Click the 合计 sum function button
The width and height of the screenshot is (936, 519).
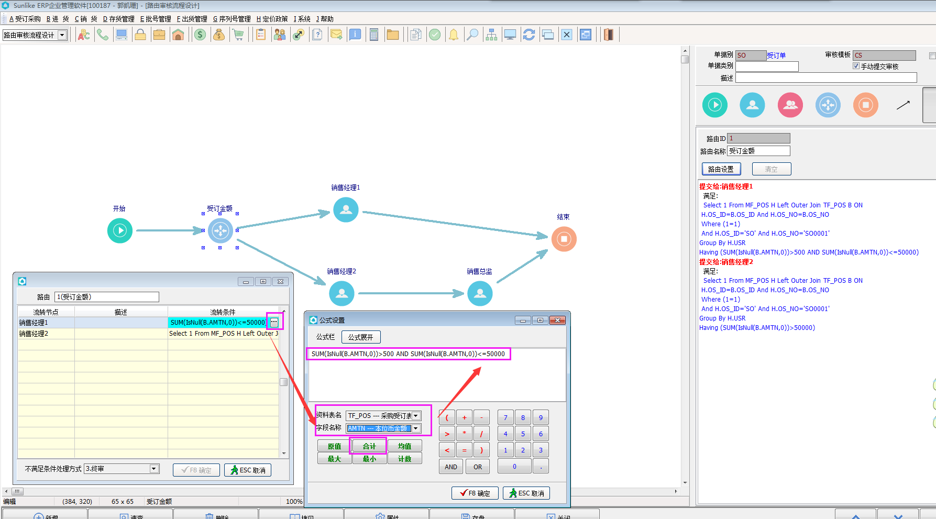(369, 446)
